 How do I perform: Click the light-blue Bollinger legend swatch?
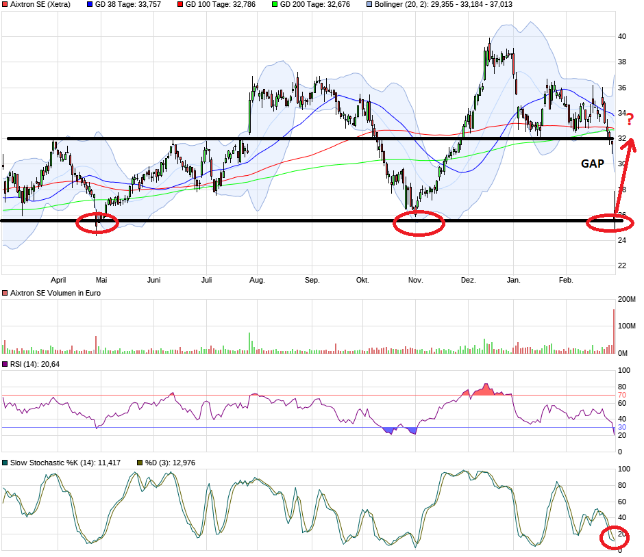pyautogui.click(x=369, y=5)
